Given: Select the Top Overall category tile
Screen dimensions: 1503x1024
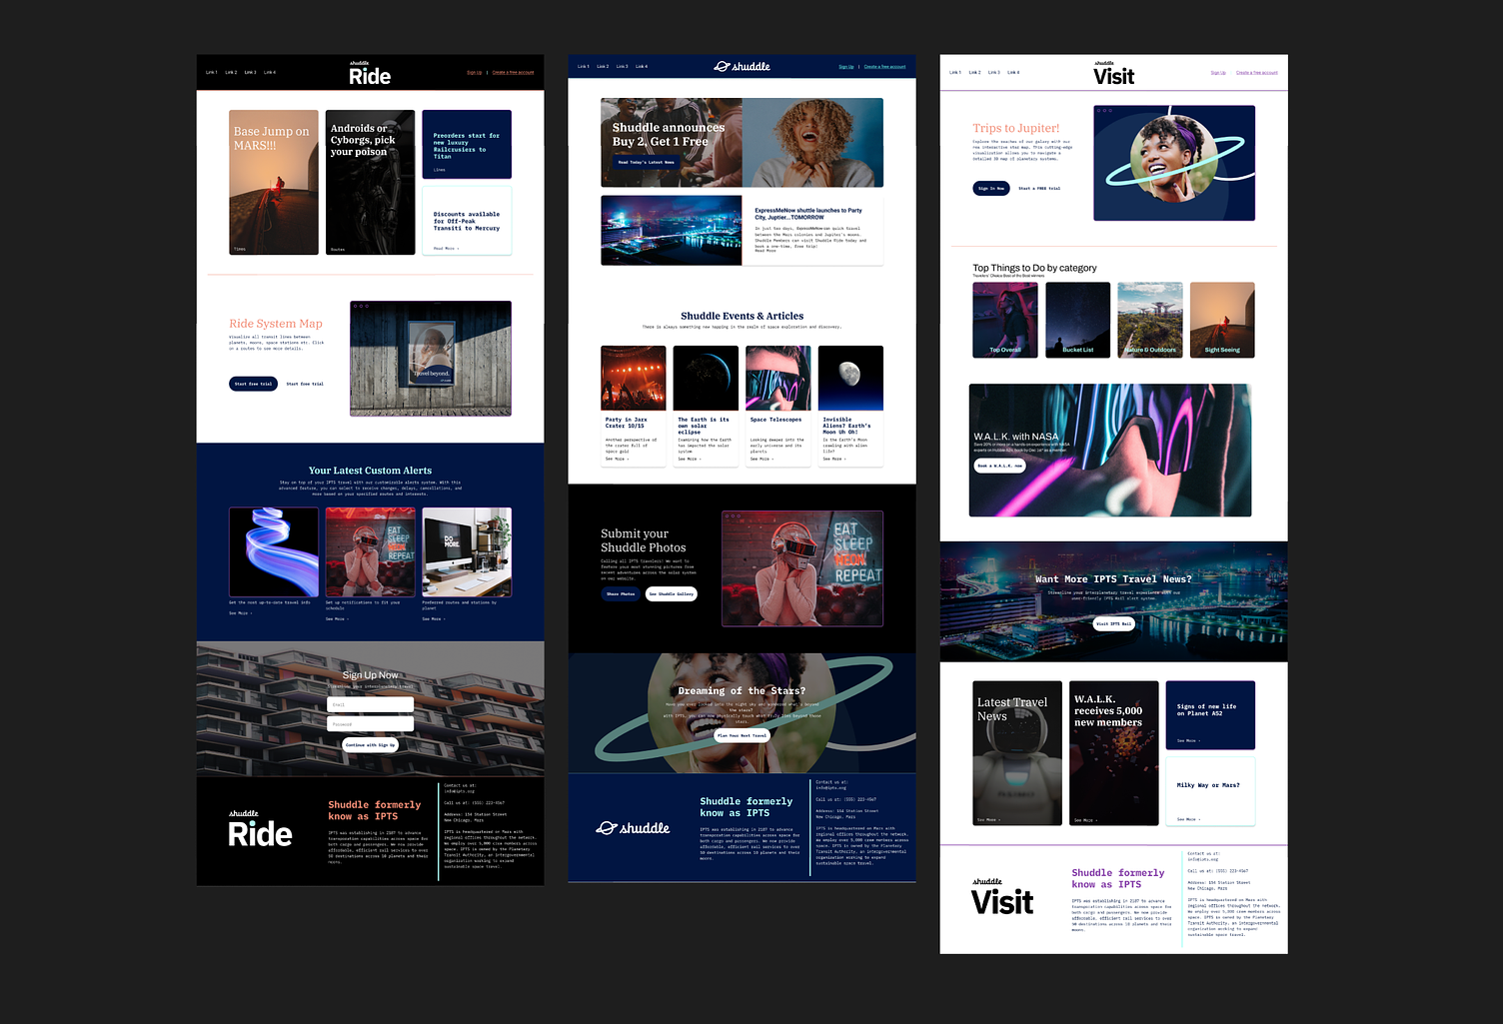Looking at the screenshot, I should (x=1005, y=320).
